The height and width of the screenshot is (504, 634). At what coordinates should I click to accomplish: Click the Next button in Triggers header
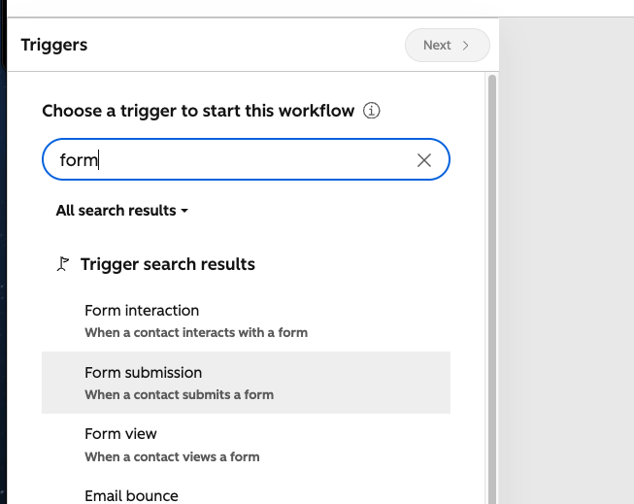pos(448,45)
